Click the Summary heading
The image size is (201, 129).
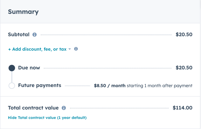[23, 12]
